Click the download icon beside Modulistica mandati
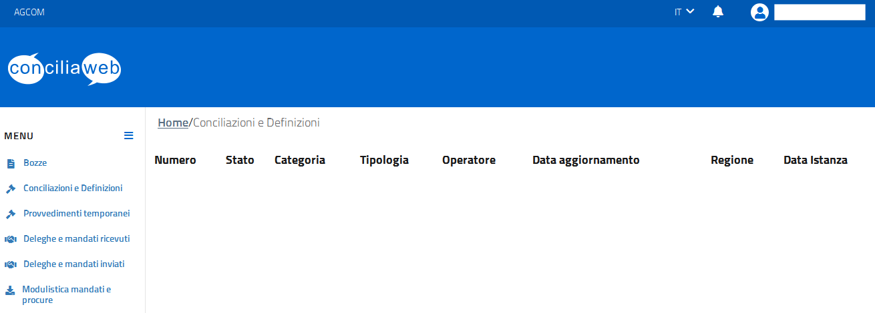Image resolution: width=875 pixels, height=313 pixels. [10, 290]
